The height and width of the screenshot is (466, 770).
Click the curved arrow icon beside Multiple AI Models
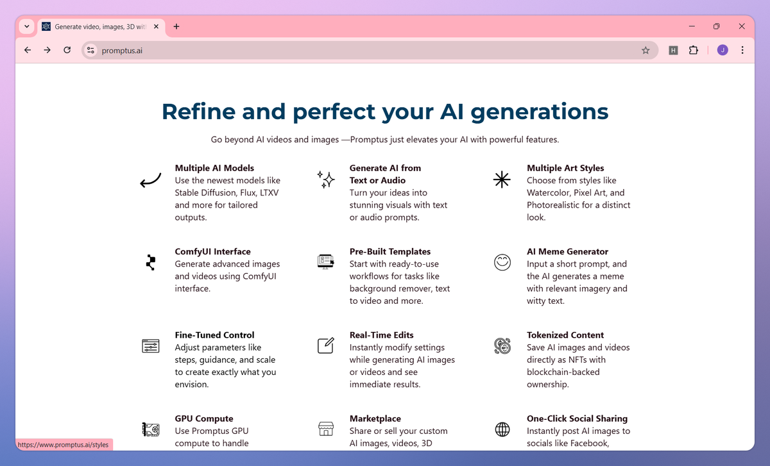tap(150, 181)
